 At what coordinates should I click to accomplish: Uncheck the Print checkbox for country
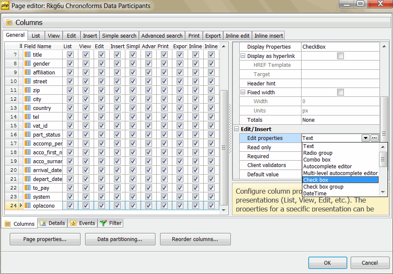[x=164, y=108]
